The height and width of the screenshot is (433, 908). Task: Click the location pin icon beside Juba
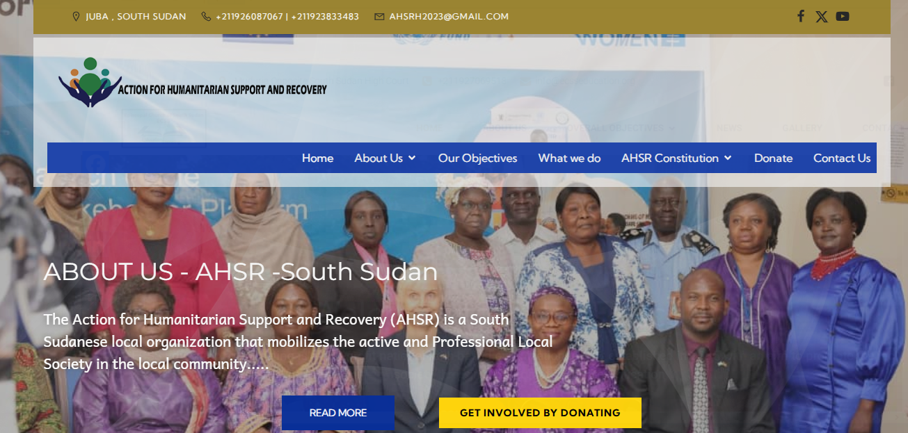click(77, 16)
